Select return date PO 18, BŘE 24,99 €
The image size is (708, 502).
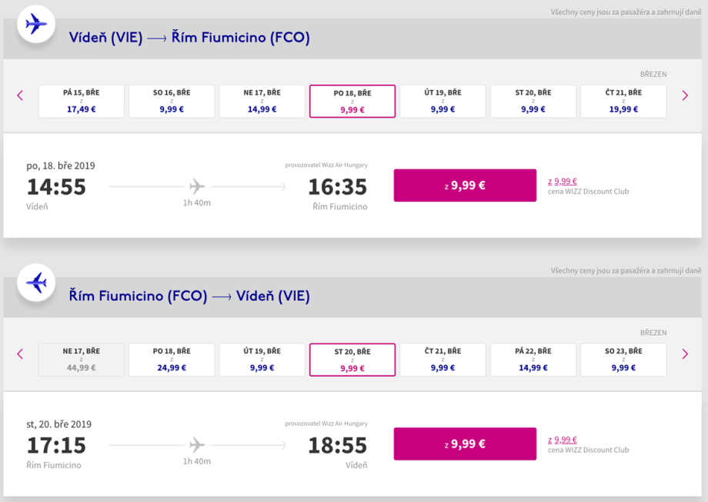click(172, 360)
